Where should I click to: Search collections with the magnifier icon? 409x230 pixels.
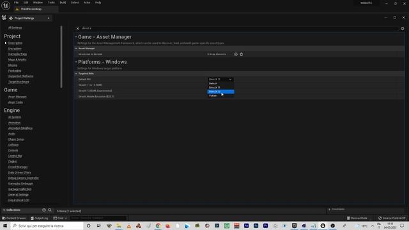pos(50,210)
